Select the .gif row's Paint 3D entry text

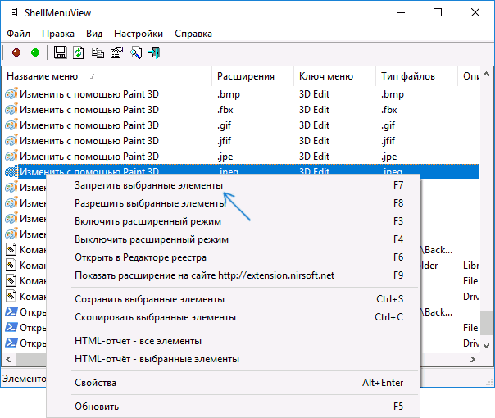coord(89,125)
